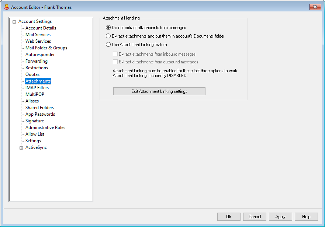Image resolution: width=325 pixels, height=227 pixels.
Task: Select 'Use Attachment Linking feature' radio button
Action: tap(108, 45)
